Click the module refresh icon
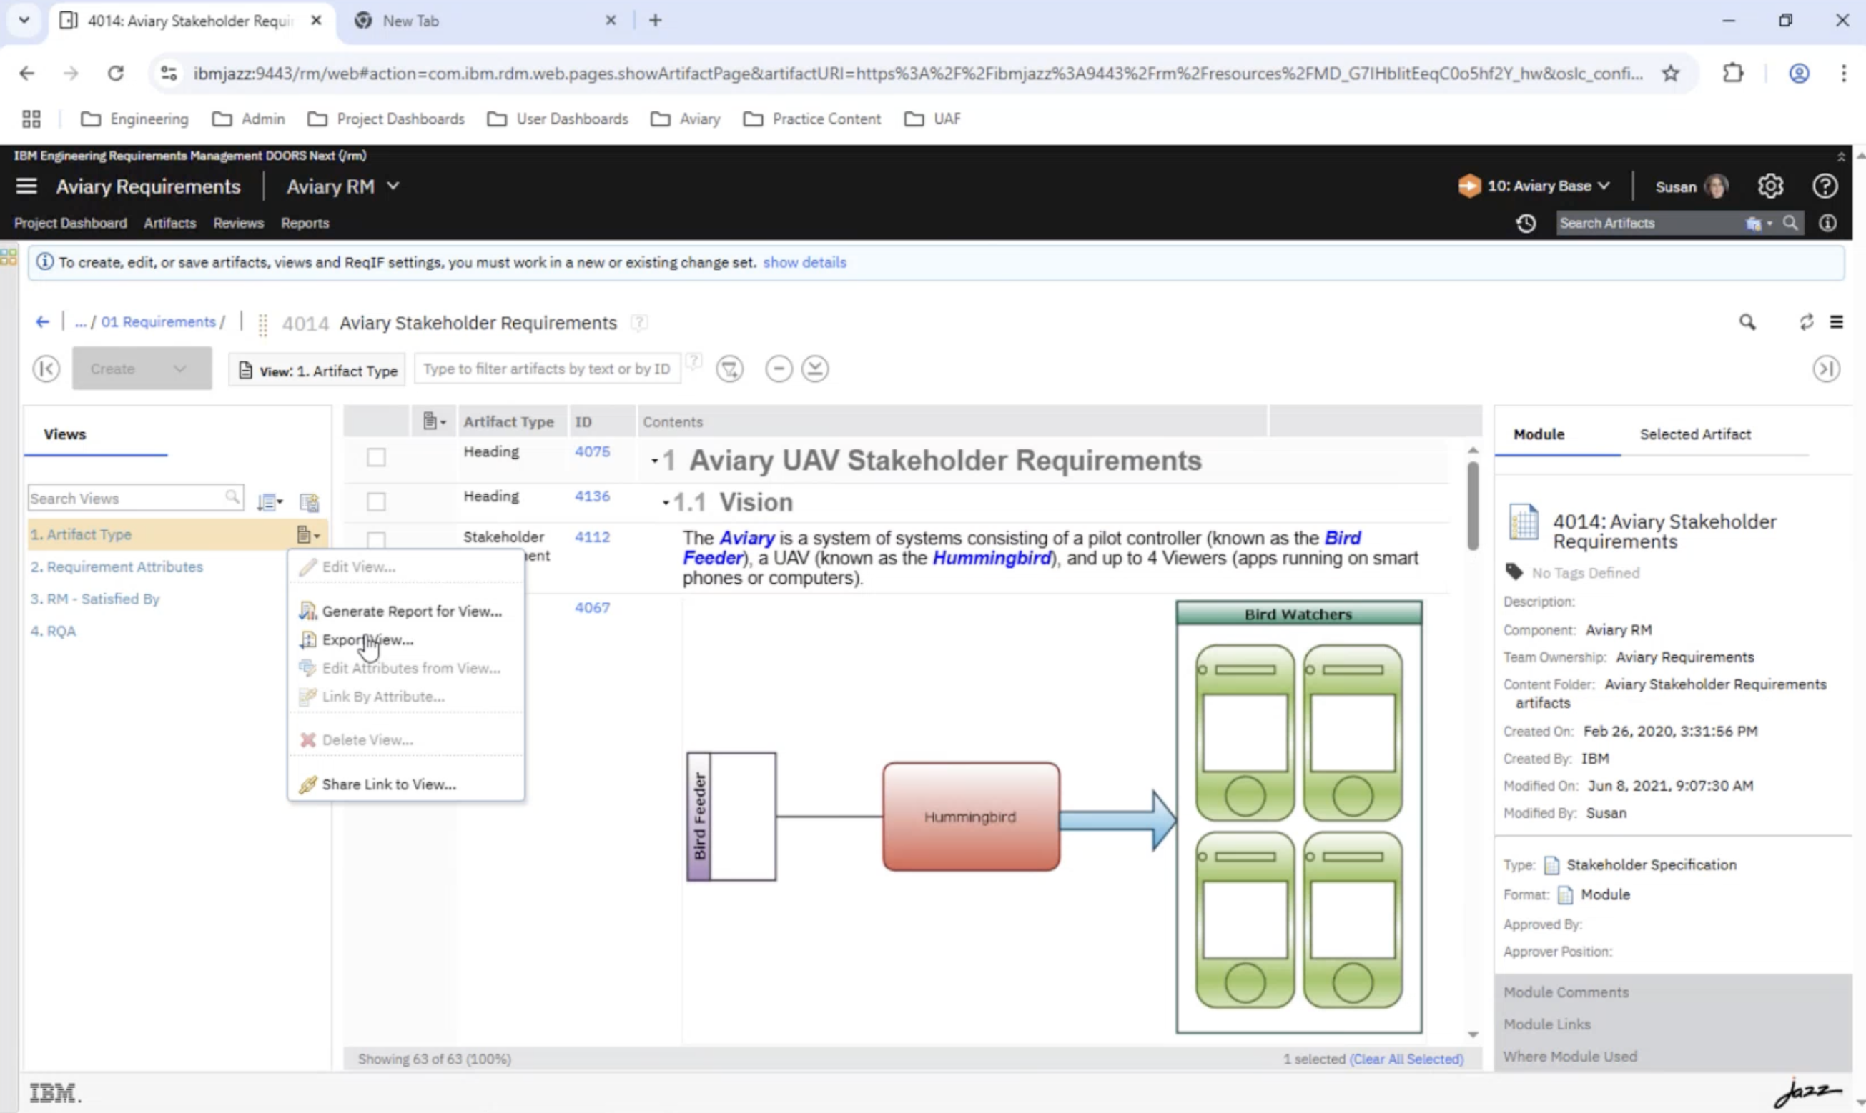 click(1806, 322)
